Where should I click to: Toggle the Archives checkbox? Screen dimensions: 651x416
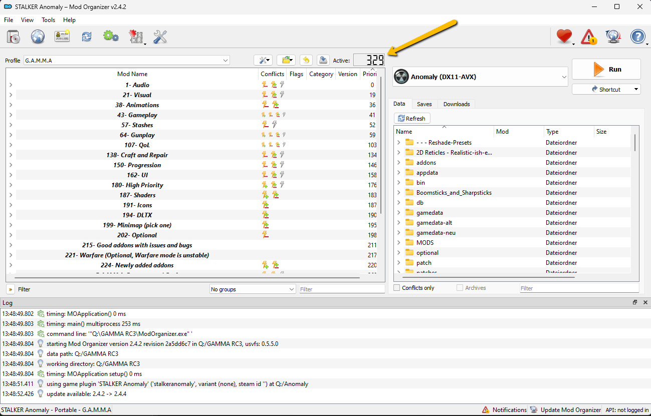click(x=460, y=288)
